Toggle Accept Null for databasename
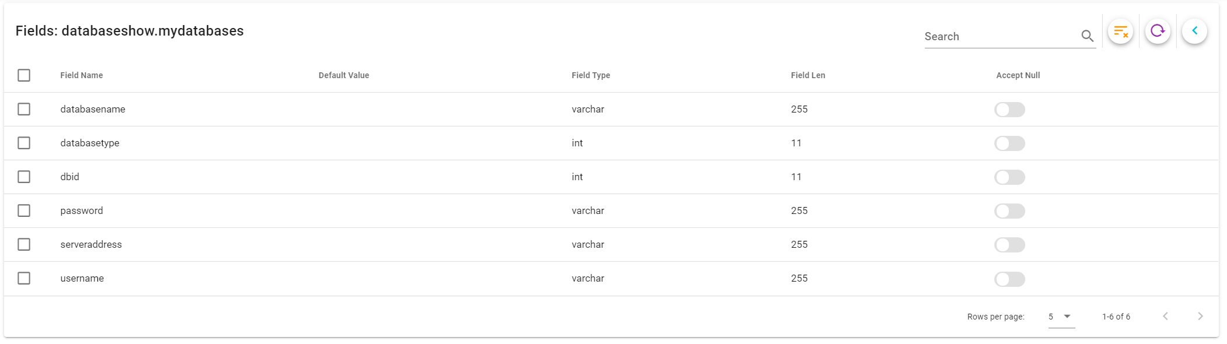 click(1009, 110)
